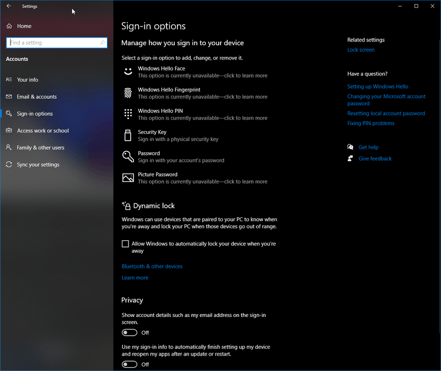The image size is (441, 371).
Task: Open the Lock screen related setting
Action: (361, 50)
